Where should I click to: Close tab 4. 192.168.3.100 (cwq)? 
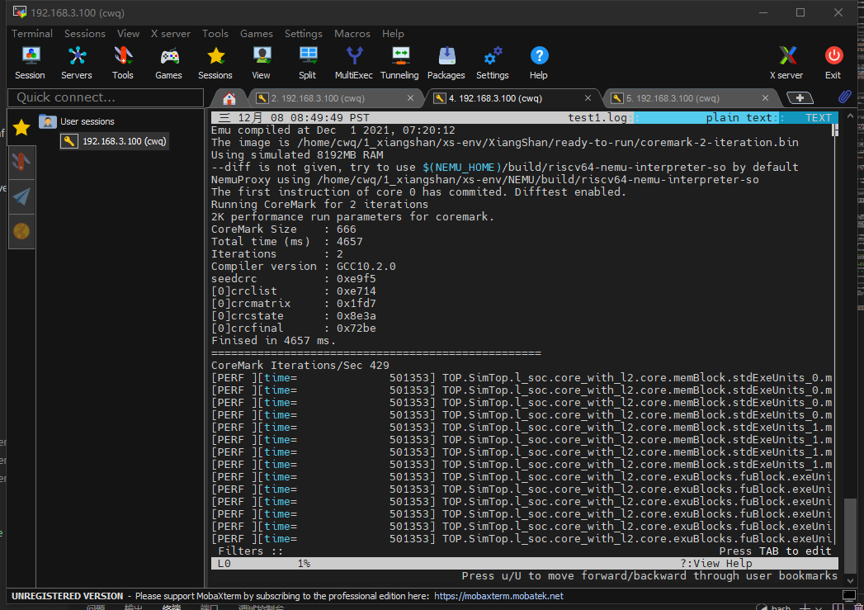(588, 98)
